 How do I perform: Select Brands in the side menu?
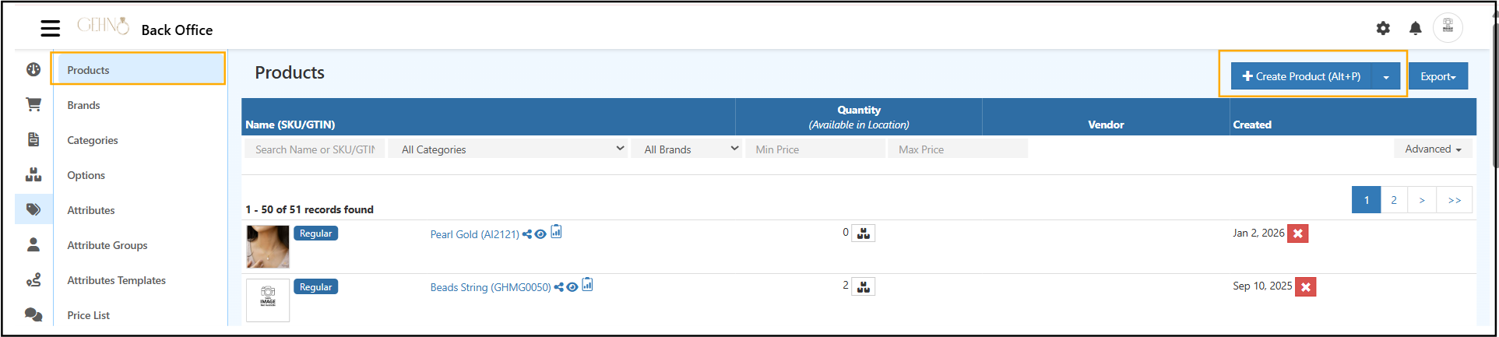(x=83, y=105)
